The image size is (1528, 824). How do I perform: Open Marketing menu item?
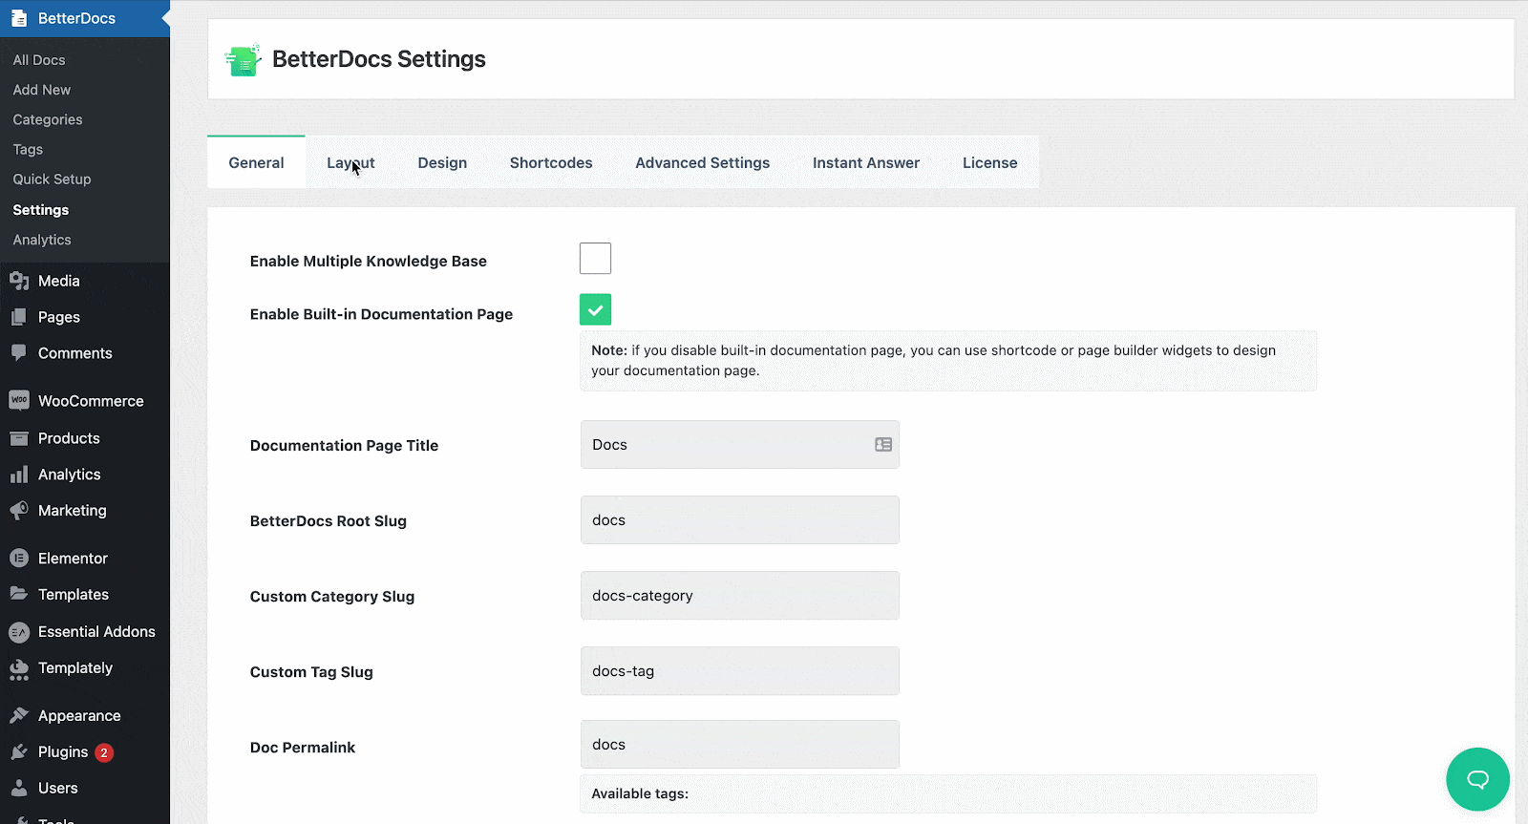tap(85, 511)
